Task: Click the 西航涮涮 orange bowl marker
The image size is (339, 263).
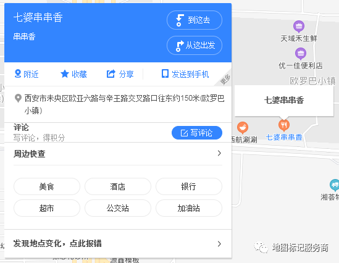Action: pyautogui.click(x=243, y=128)
